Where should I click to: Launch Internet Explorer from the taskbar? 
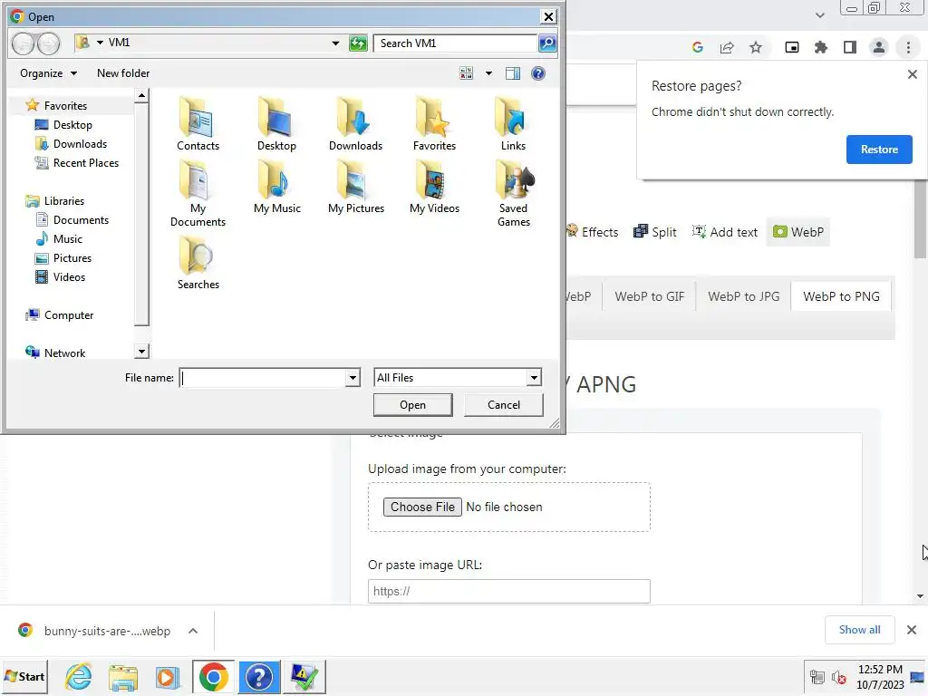coord(79,676)
